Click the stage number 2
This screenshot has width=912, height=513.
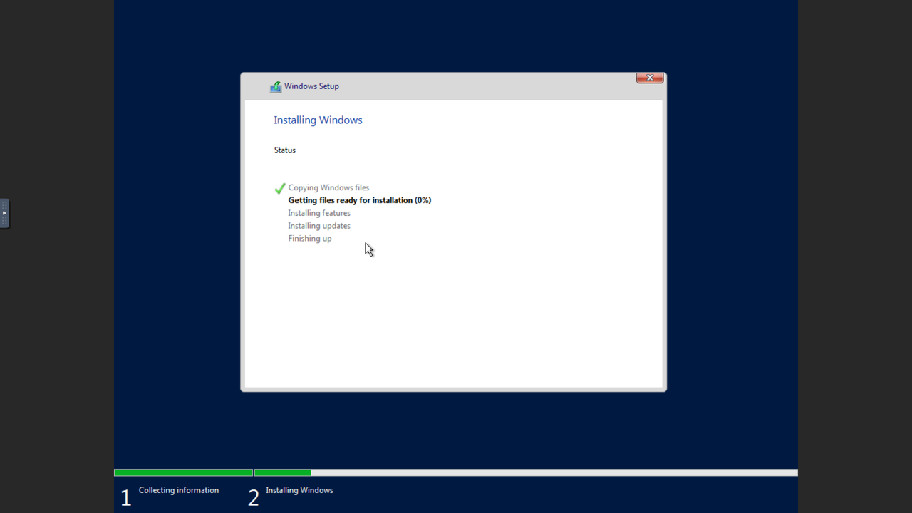pyautogui.click(x=253, y=498)
